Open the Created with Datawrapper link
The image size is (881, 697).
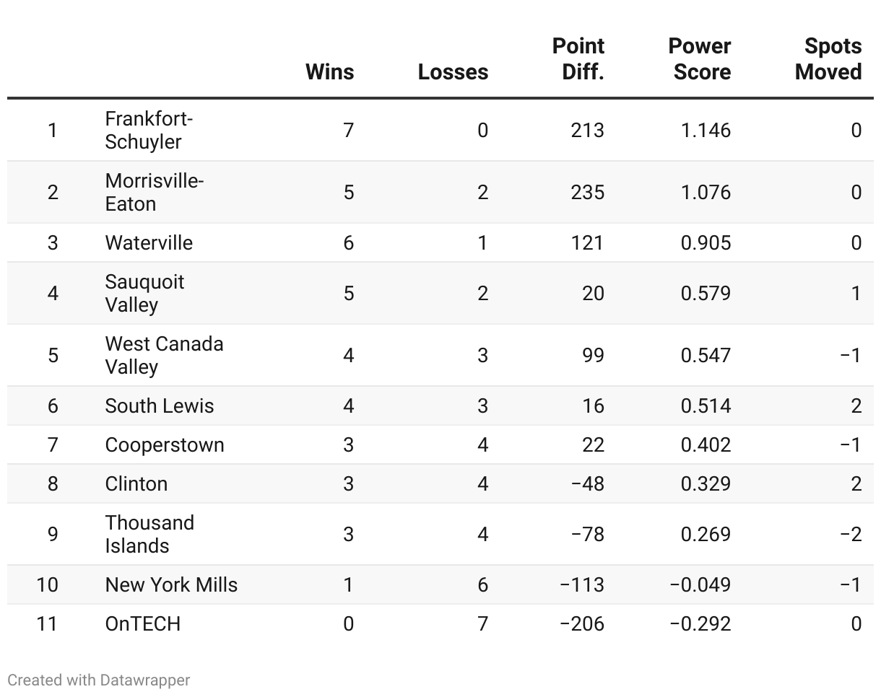(99, 680)
